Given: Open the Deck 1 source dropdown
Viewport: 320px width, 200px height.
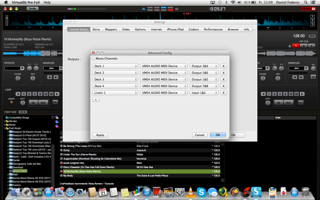Looking at the screenshot, I should (x=115, y=66).
